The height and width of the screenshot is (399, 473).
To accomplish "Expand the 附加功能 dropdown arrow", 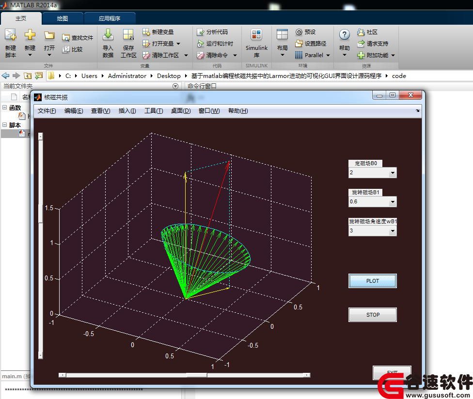I will click(393, 56).
